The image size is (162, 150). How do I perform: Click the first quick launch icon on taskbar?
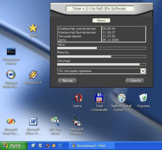(x=33, y=146)
